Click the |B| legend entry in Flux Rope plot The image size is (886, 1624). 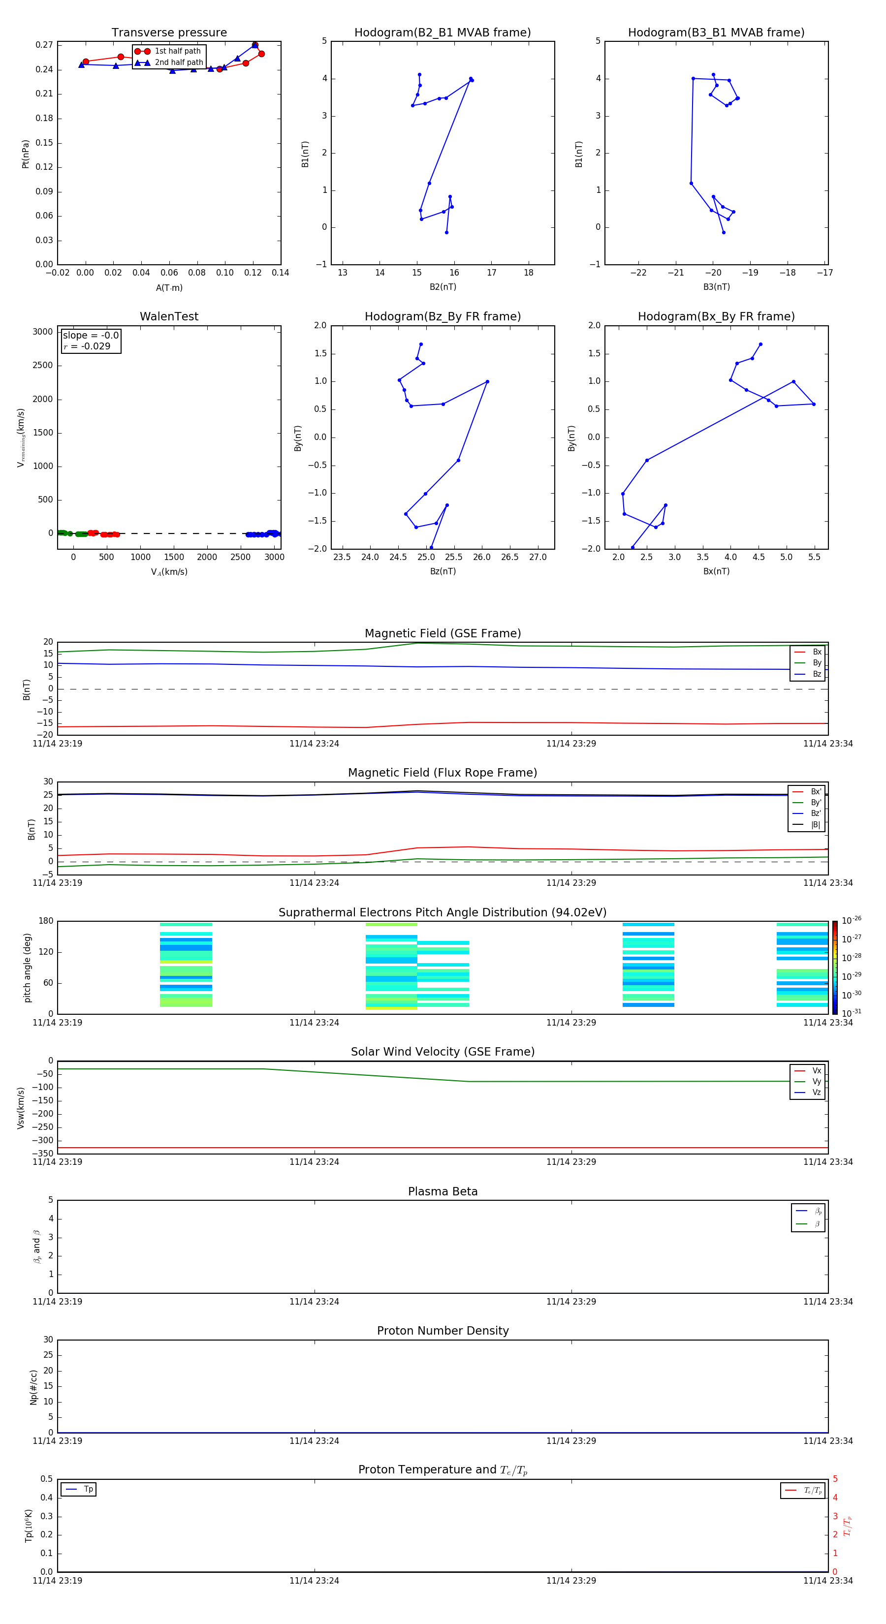[x=807, y=825]
